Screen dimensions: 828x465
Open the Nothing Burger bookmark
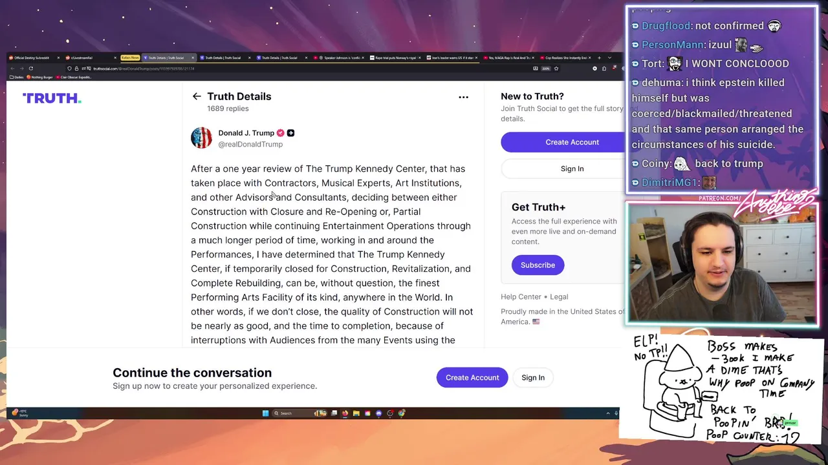(39, 77)
